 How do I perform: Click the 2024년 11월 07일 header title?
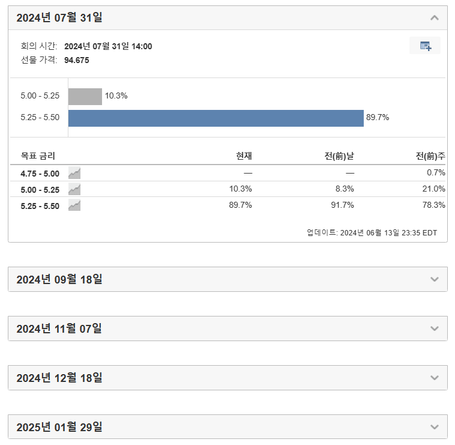click(59, 328)
